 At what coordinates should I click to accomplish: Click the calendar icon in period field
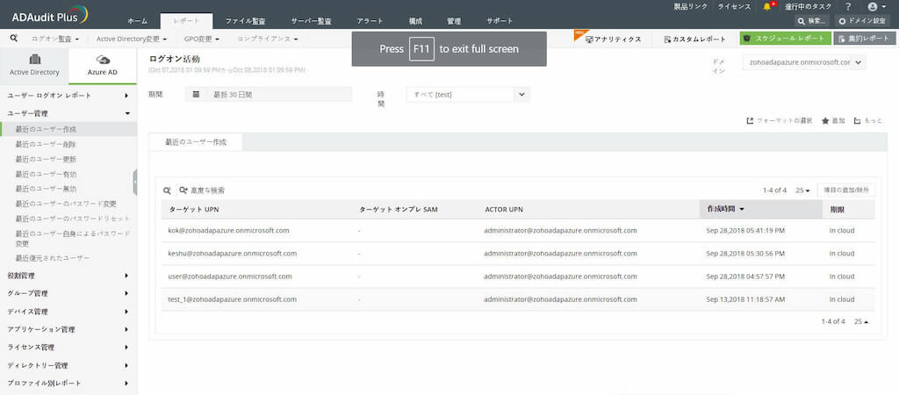(x=196, y=95)
